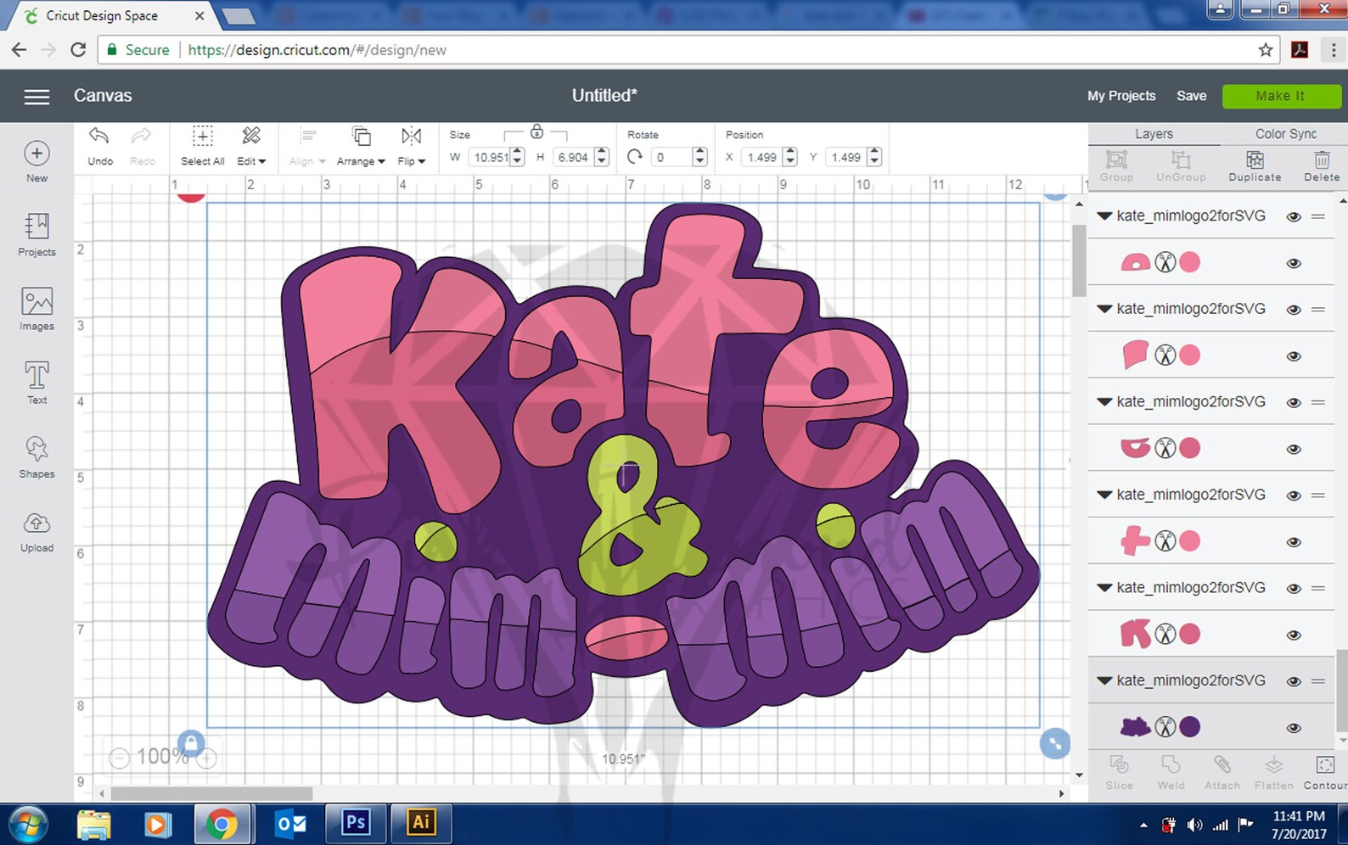1348x845 pixels.
Task: Click the scale handle on the selection corner
Action: (x=1055, y=744)
